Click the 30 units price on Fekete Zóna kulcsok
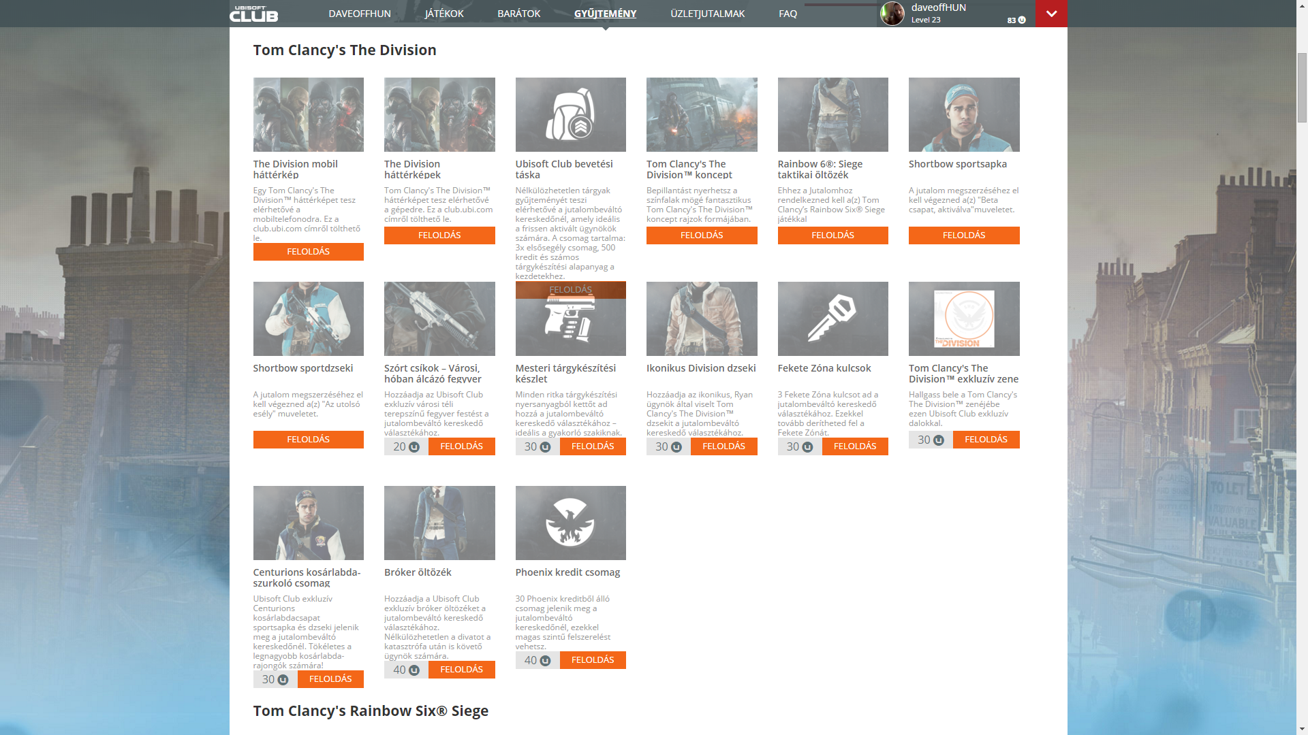1308x735 pixels. pos(800,446)
